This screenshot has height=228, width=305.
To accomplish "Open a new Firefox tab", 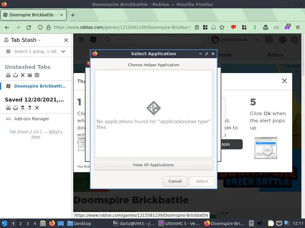I will click(73, 15).
